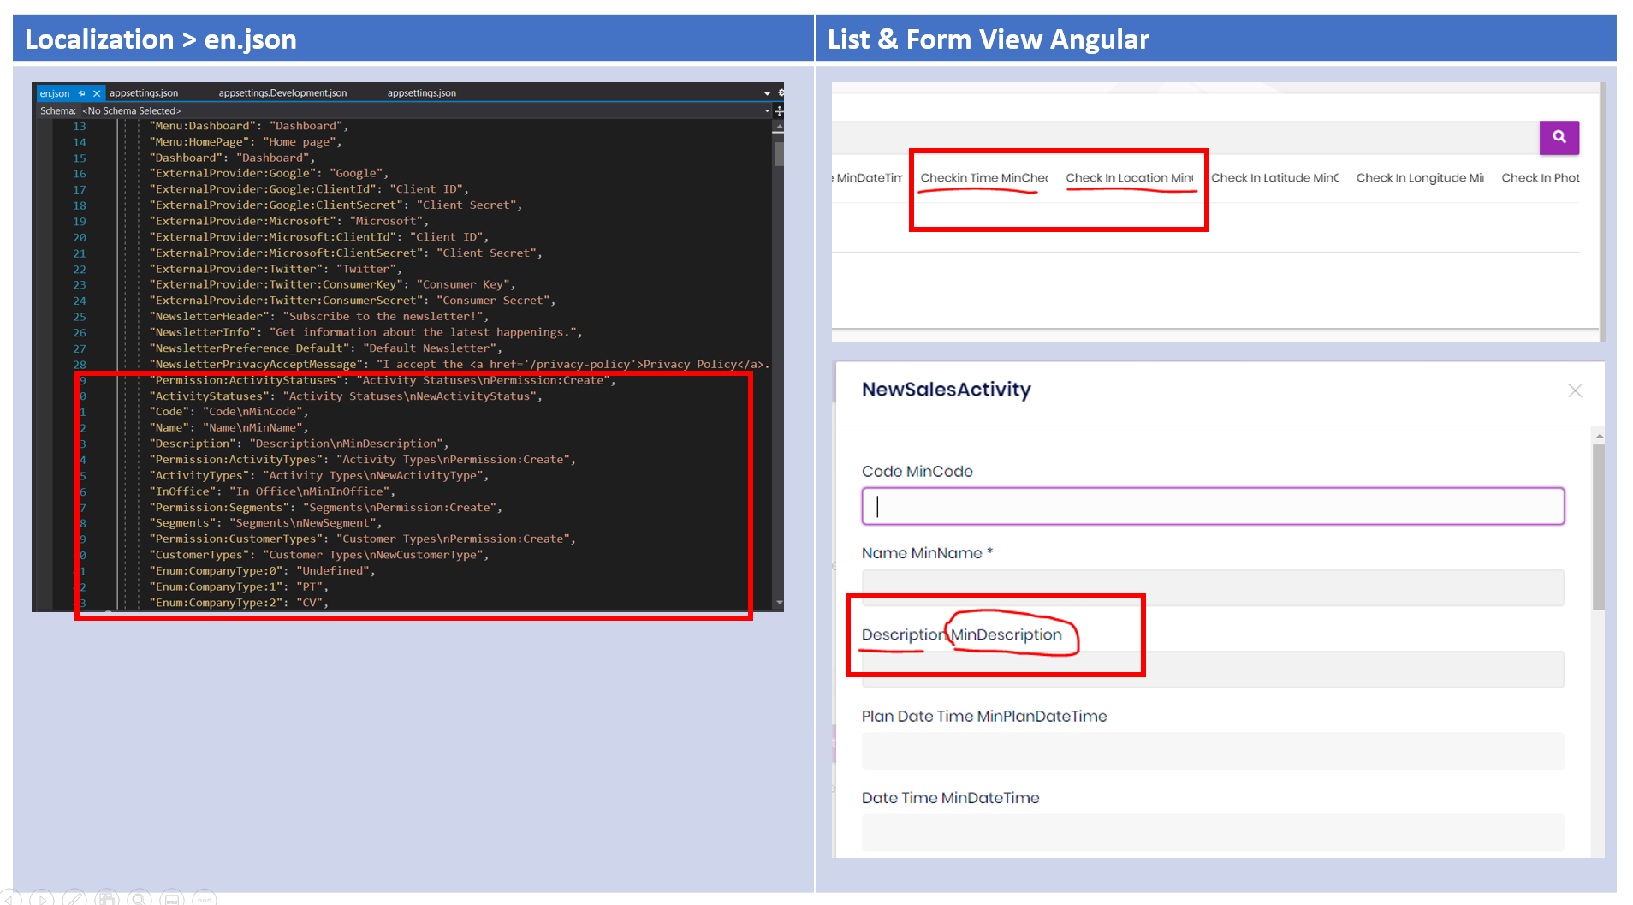Open the slideshow pen tool

pos(74,898)
